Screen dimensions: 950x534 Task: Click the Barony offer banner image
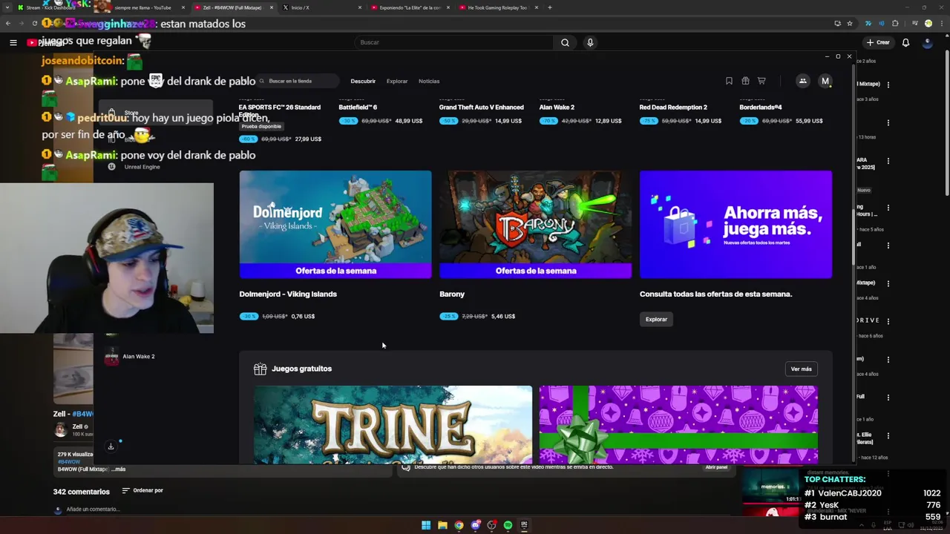pos(535,225)
